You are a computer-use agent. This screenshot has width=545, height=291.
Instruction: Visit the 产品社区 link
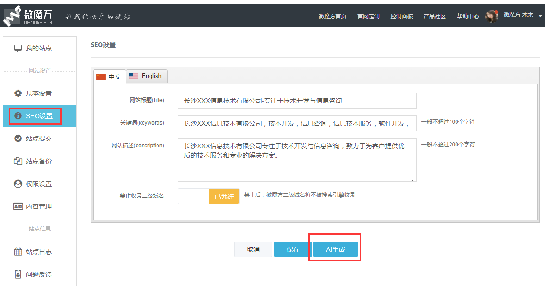click(434, 16)
